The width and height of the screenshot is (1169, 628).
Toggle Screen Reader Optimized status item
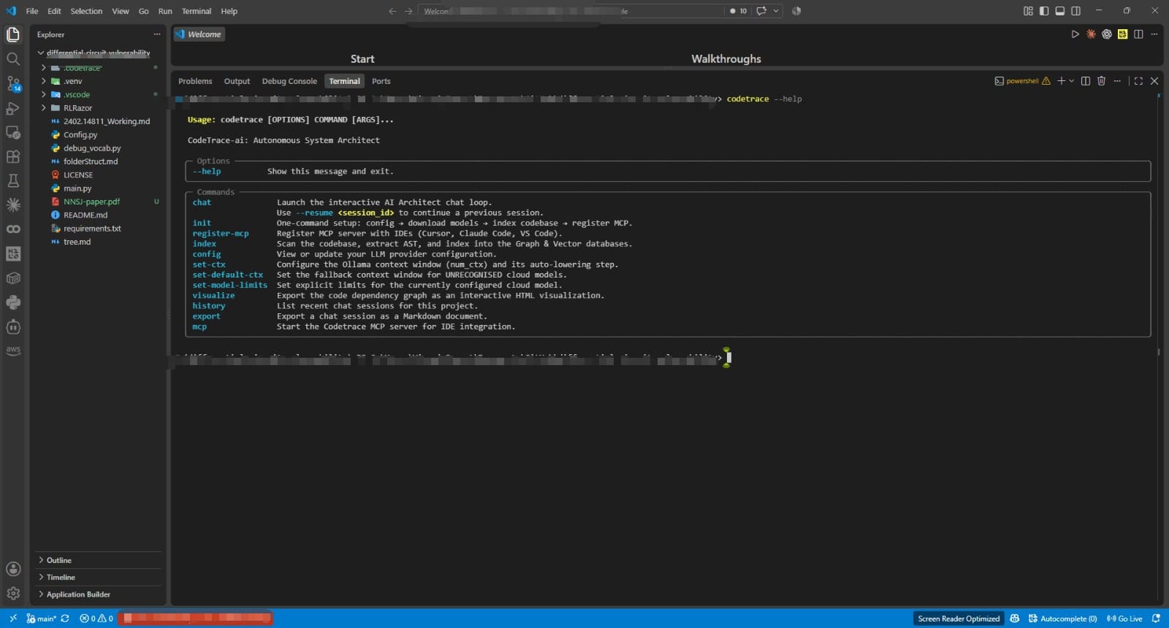(x=959, y=619)
